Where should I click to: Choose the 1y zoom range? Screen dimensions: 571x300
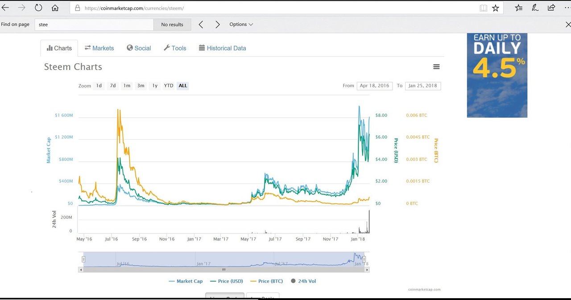click(x=155, y=86)
